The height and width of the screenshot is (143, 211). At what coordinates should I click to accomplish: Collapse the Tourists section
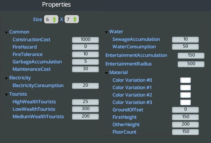(x=7, y=94)
